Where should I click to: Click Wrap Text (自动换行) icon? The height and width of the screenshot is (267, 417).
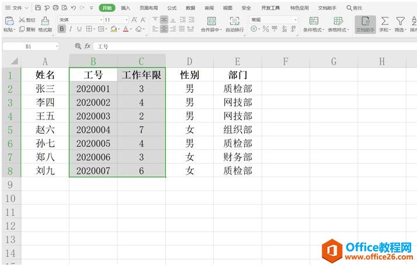point(235,21)
